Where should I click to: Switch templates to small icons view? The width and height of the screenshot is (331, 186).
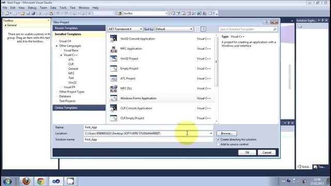click(x=198, y=29)
